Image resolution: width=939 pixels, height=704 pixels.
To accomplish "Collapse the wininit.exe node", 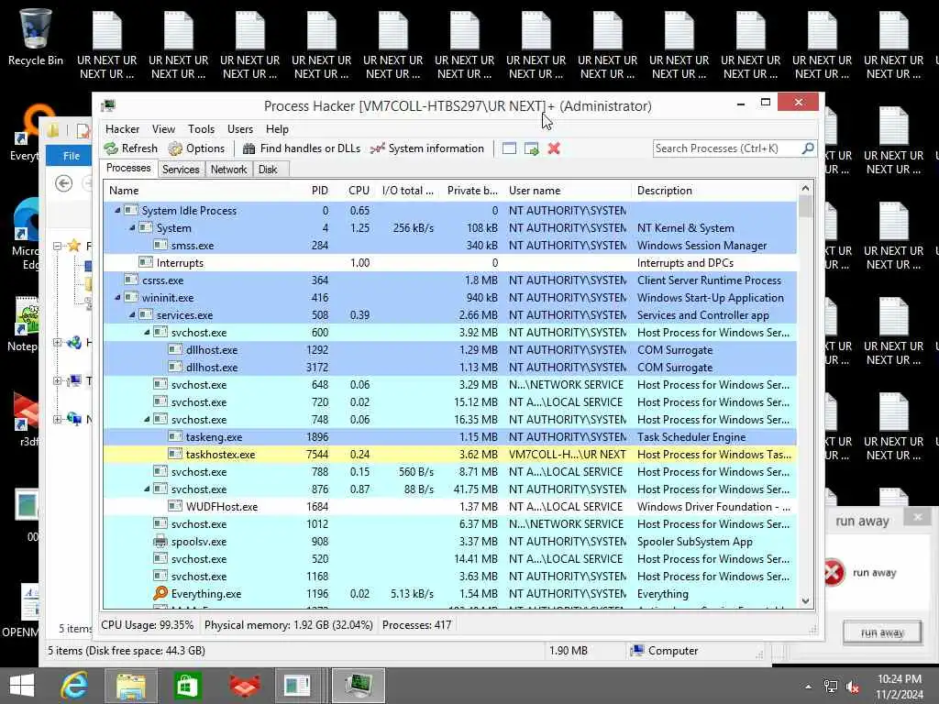I will pyautogui.click(x=117, y=298).
